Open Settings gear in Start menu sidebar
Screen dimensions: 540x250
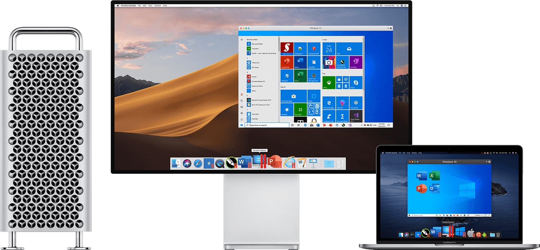242,113
